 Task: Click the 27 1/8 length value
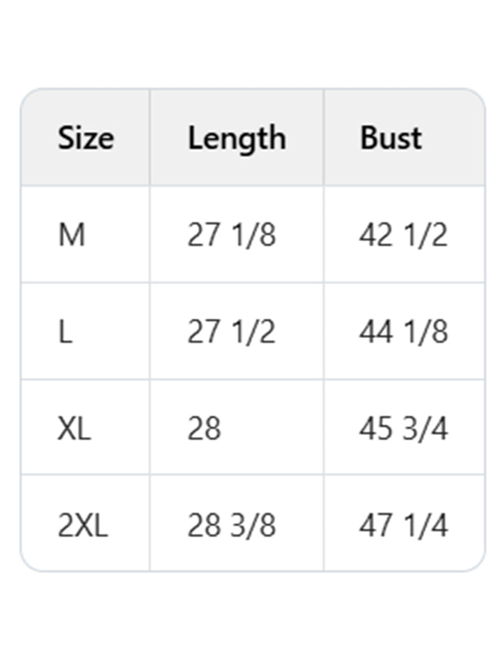point(231,235)
